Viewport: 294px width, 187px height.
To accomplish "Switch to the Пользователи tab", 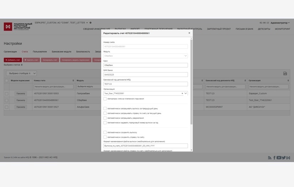I will (40, 52).
